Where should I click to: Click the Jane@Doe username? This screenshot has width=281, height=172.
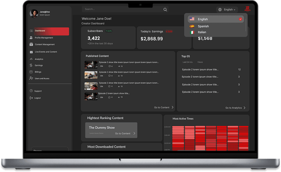point(45,12)
